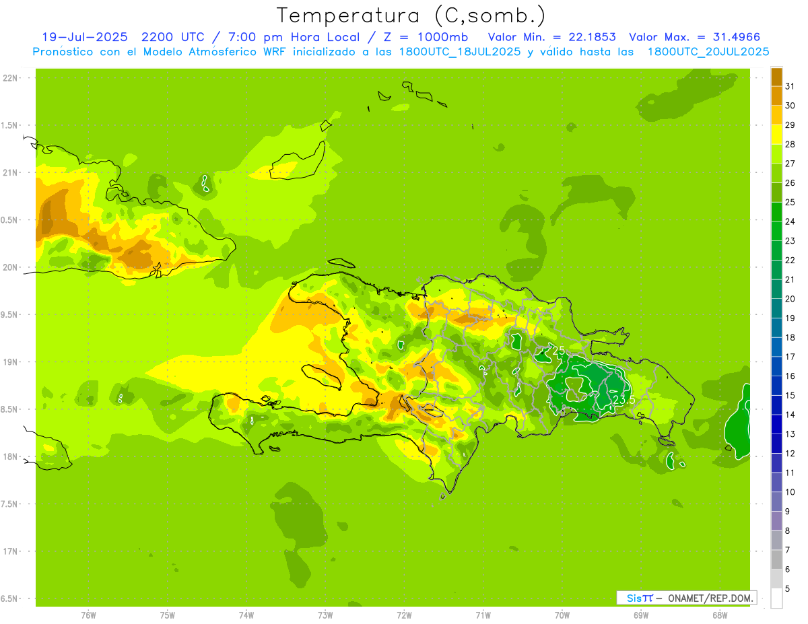Viewport: 808px width, 624px height.
Task: Pick white legend swatch below value 5
Action: click(x=776, y=598)
